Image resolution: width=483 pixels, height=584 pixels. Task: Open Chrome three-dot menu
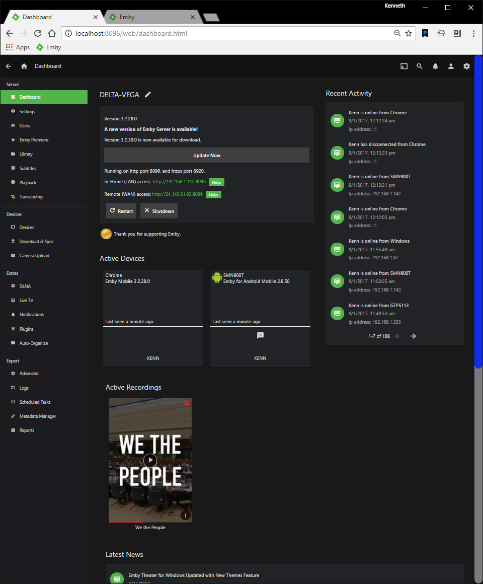473,33
